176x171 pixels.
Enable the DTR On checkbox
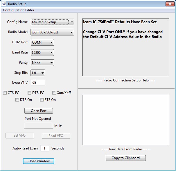click(x=17, y=100)
